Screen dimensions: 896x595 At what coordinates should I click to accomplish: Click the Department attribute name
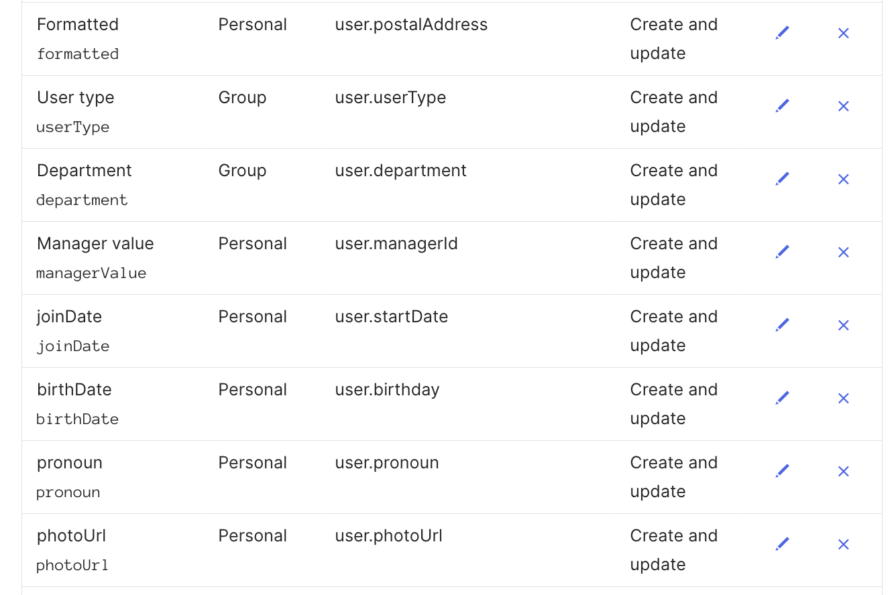(85, 171)
